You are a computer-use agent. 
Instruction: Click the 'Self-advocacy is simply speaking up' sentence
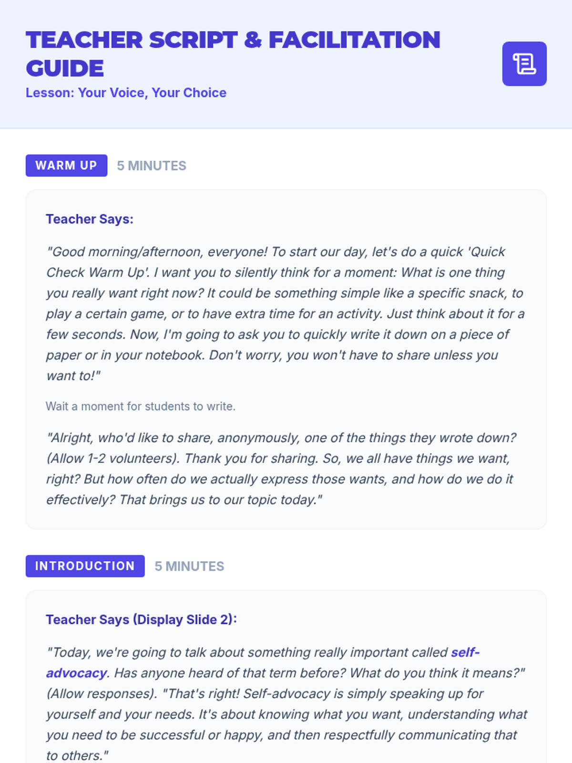point(362,693)
